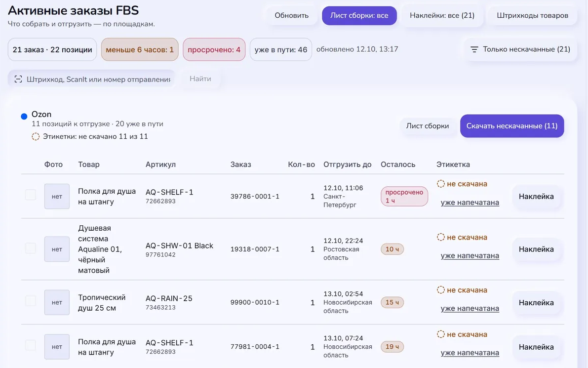This screenshot has height=368, width=588.
Task: Click the Отгрузить до column header
Action: pos(348,164)
